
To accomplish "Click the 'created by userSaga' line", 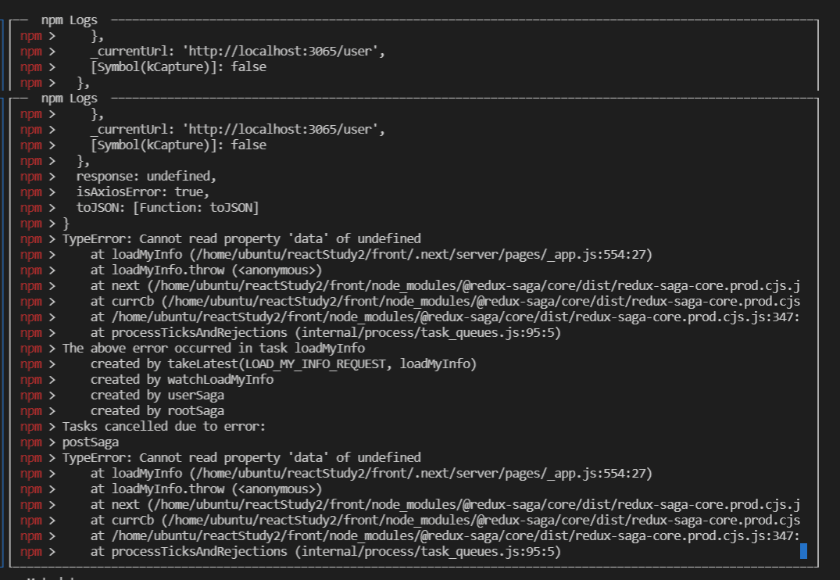I will click(x=157, y=395).
